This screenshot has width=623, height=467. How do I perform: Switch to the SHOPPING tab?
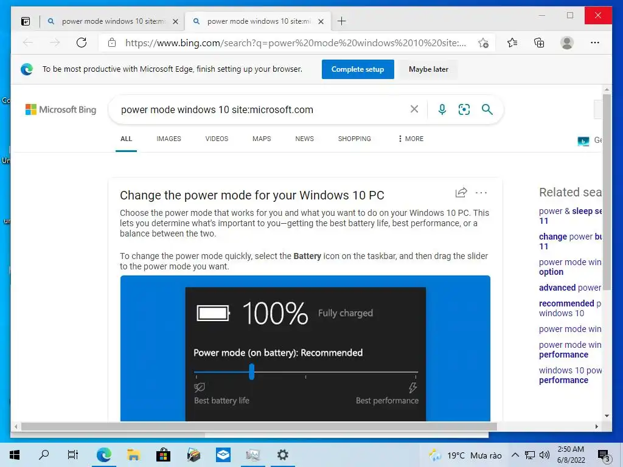pyautogui.click(x=355, y=139)
